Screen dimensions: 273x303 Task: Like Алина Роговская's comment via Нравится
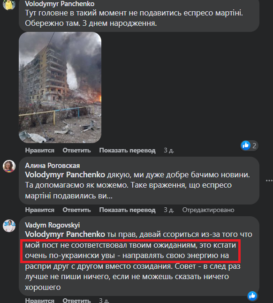pyautogui.click(x=39, y=210)
